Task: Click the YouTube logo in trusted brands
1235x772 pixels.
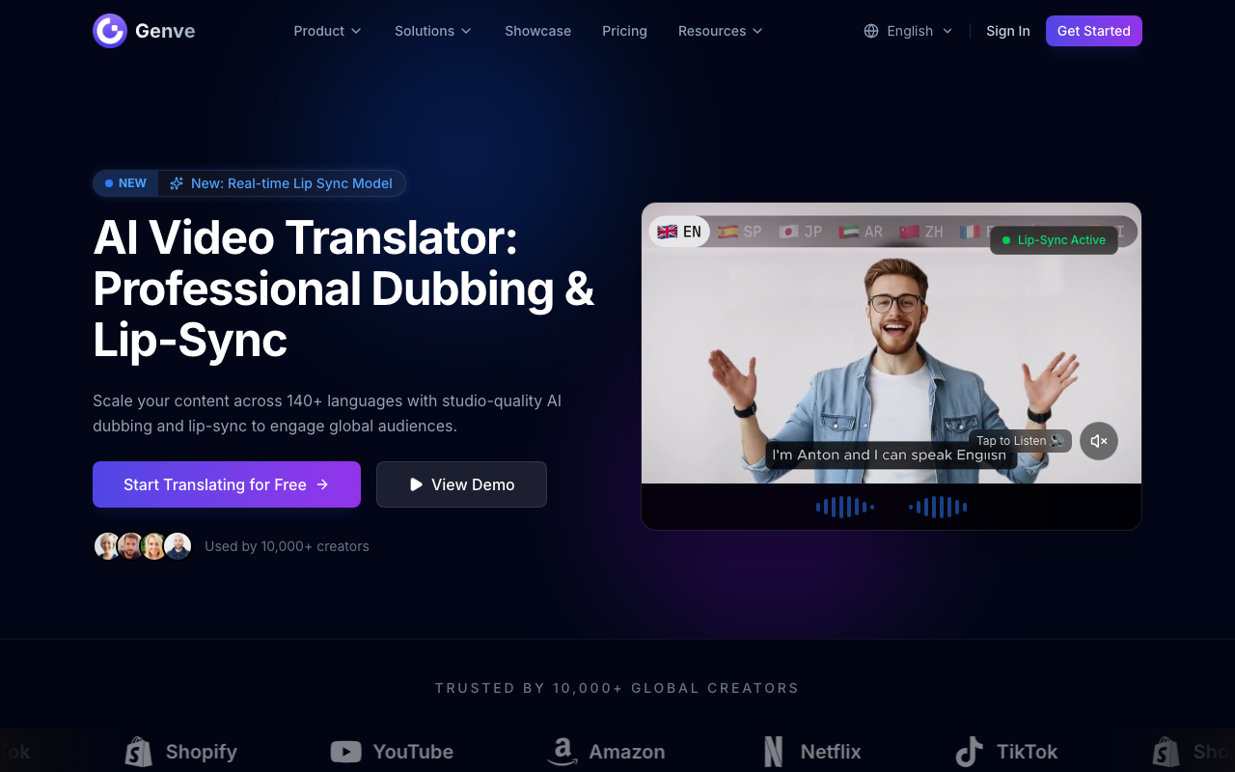Action: (392, 752)
